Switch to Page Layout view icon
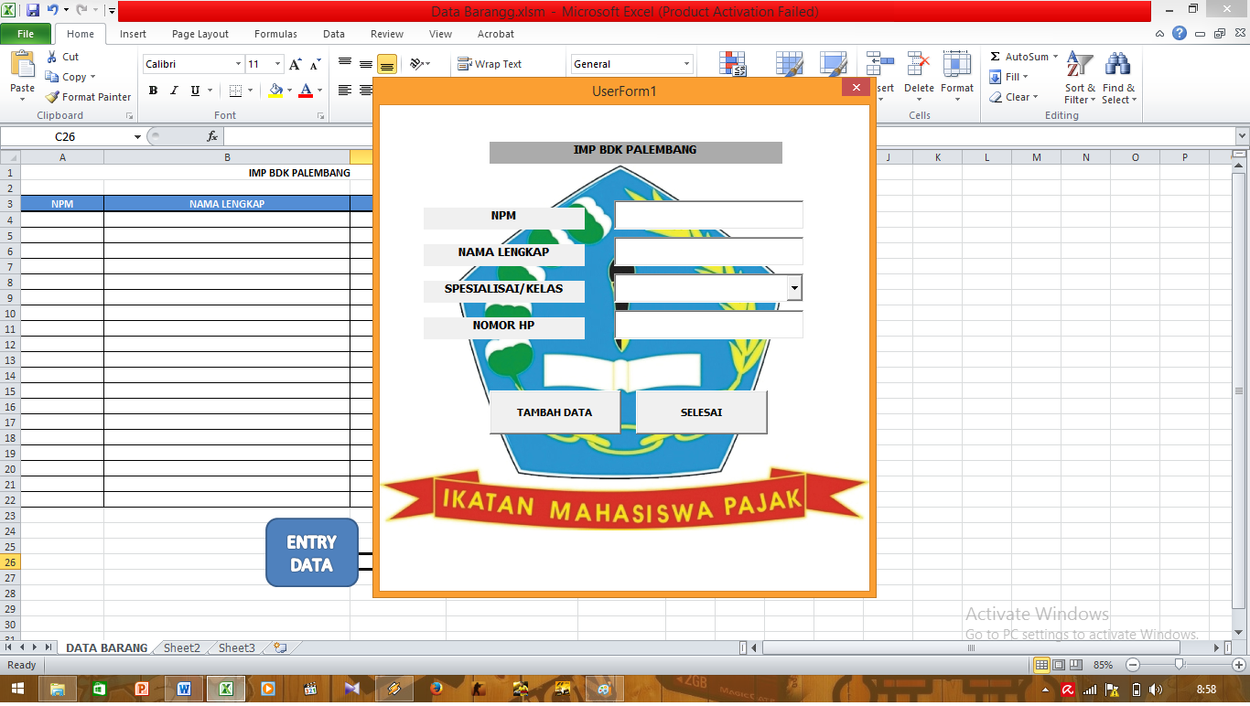 coord(1059,665)
